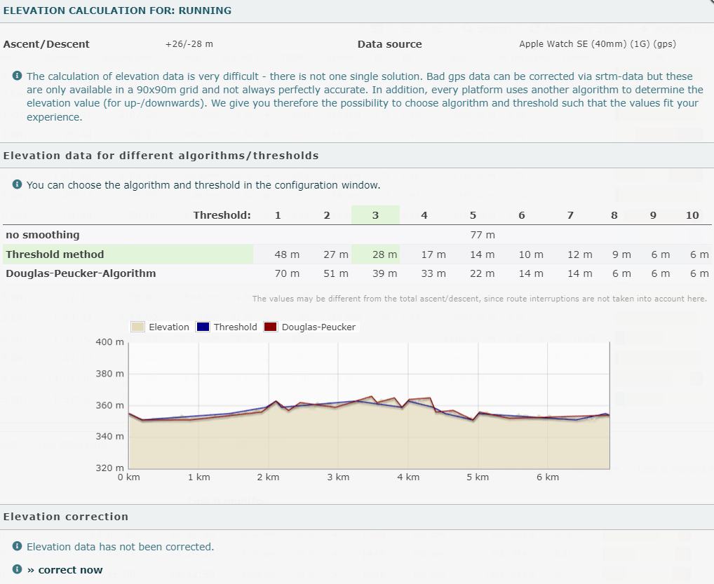Screen dimensions: 714x584
Task: Click the "340 m" y-axis label
Action: pos(109,437)
